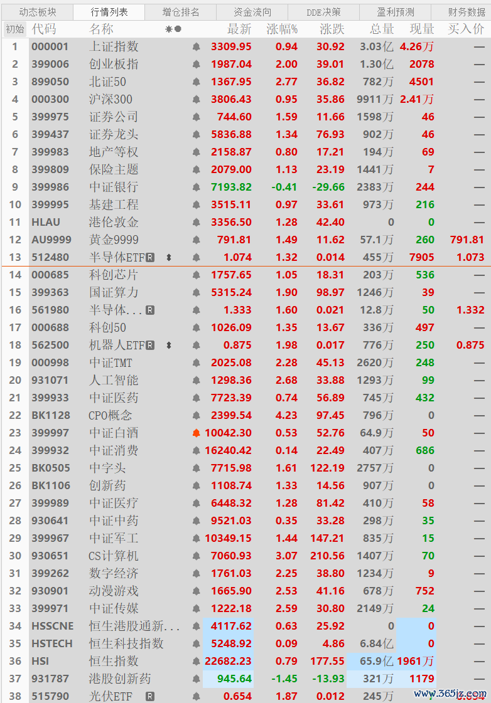This screenshot has width=491, height=703.
Task: Select the 创新药 row name
Action: pos(107,485)
